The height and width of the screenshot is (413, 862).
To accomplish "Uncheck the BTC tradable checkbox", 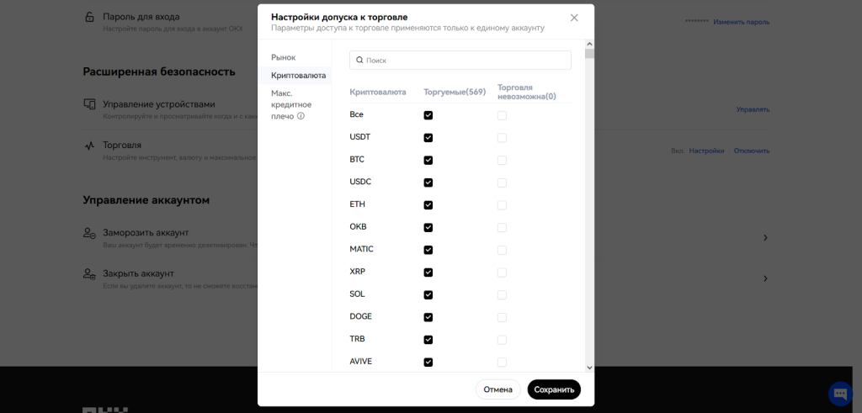I will pos(428,160).
